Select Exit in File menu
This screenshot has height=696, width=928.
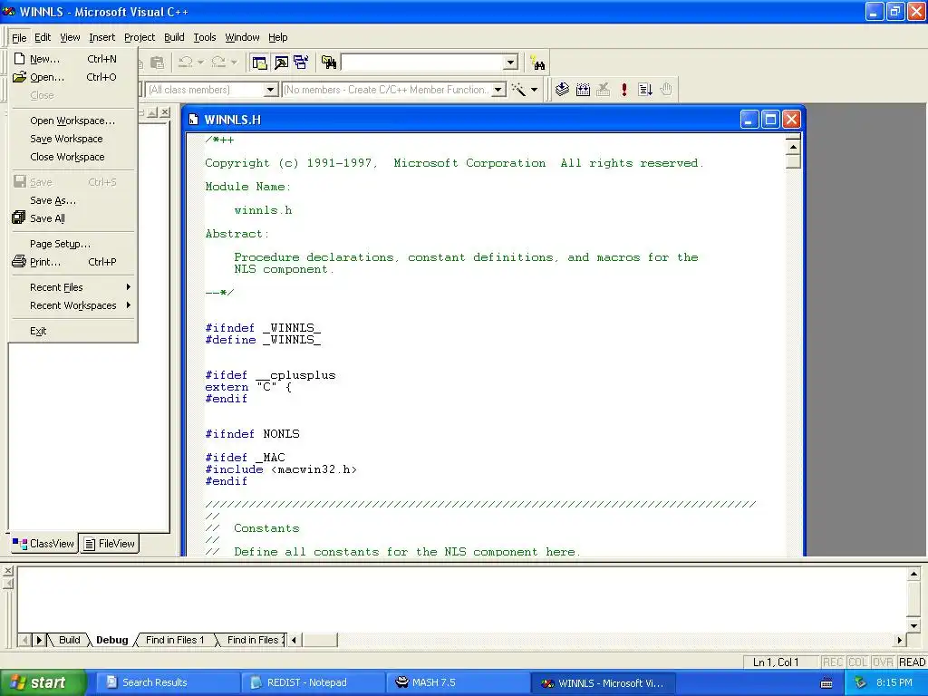click(73, 331)
